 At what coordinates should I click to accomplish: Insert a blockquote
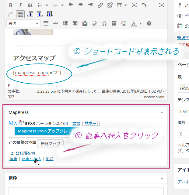[30, 5]
